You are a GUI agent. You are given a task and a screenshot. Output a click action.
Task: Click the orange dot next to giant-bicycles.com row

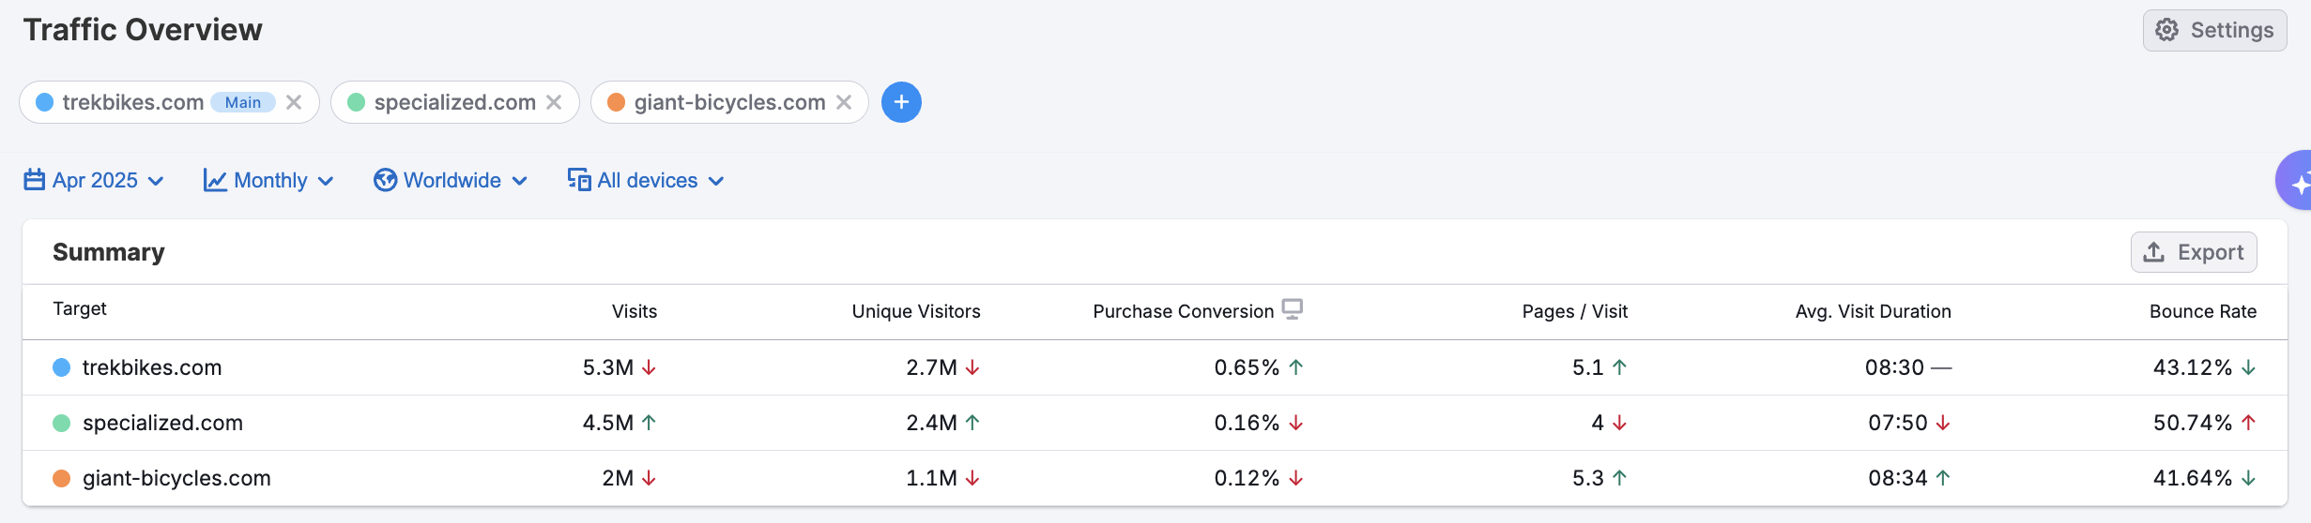pyautogui.click(x=62, y=478)
